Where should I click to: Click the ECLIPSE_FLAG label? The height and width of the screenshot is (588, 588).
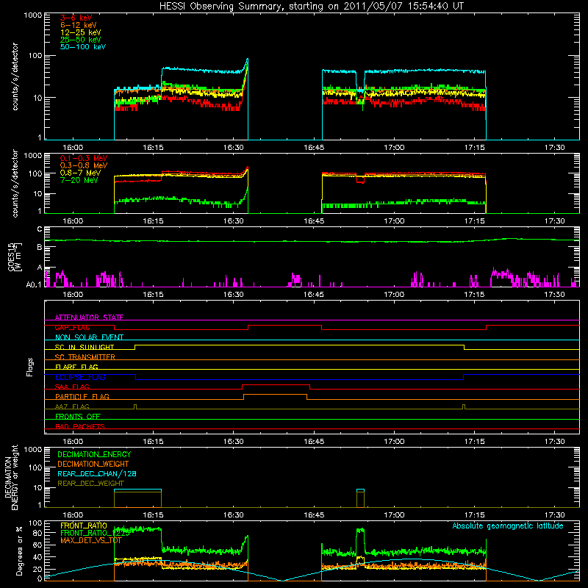coord(80,377)
